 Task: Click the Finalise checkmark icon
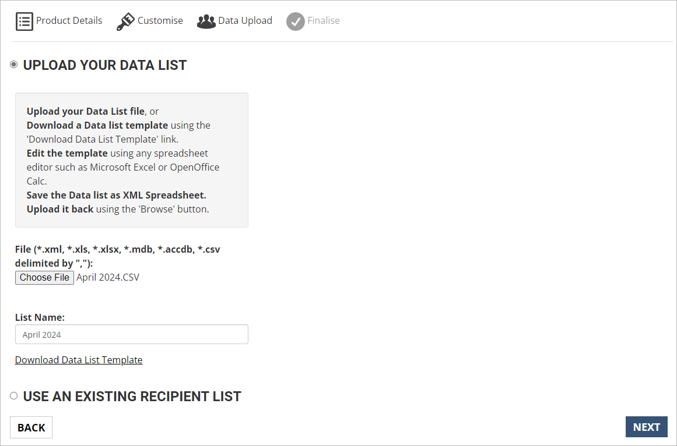tap(295, 22)
